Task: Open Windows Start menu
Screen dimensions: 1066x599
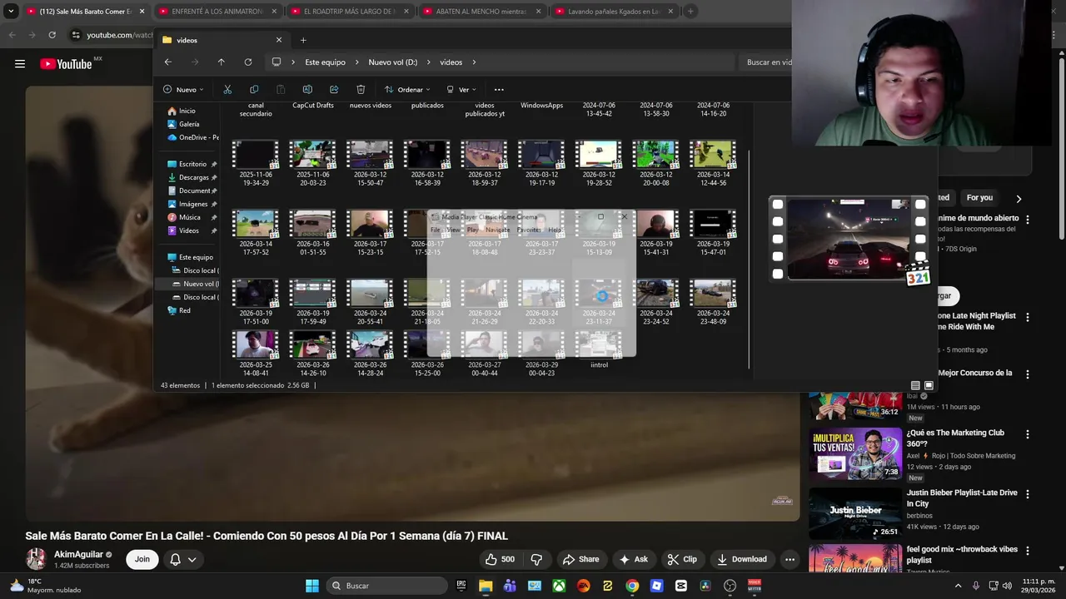Action: (312, 586)
